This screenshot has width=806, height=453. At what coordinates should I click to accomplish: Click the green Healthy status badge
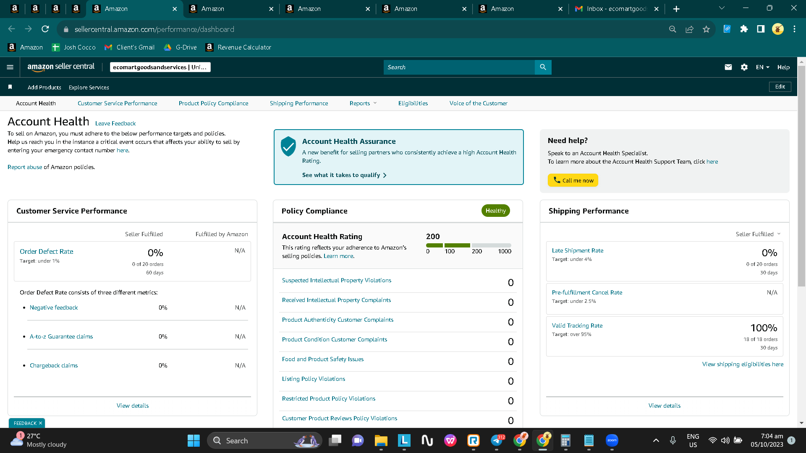point(495,211)
